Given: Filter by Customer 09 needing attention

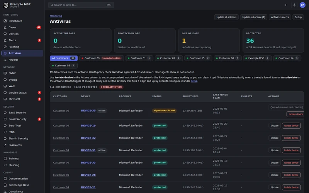Looking at the screenshot, I should pyautogui.click(x=102, y=58).
